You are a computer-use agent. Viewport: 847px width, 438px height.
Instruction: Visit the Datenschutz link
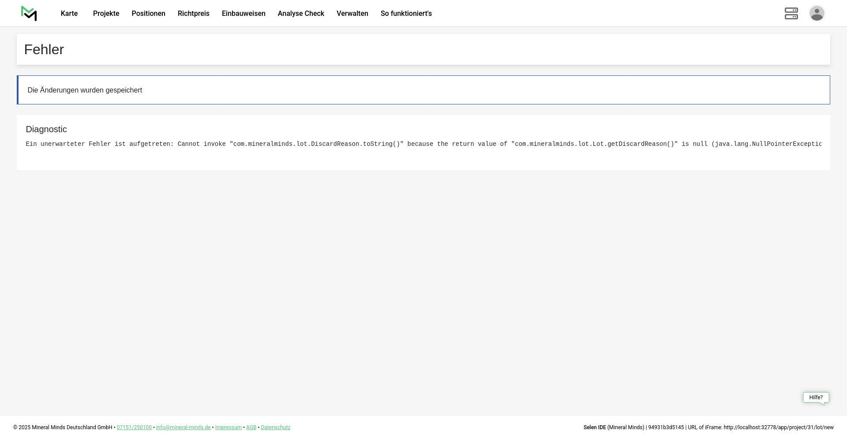pos(275,427)
